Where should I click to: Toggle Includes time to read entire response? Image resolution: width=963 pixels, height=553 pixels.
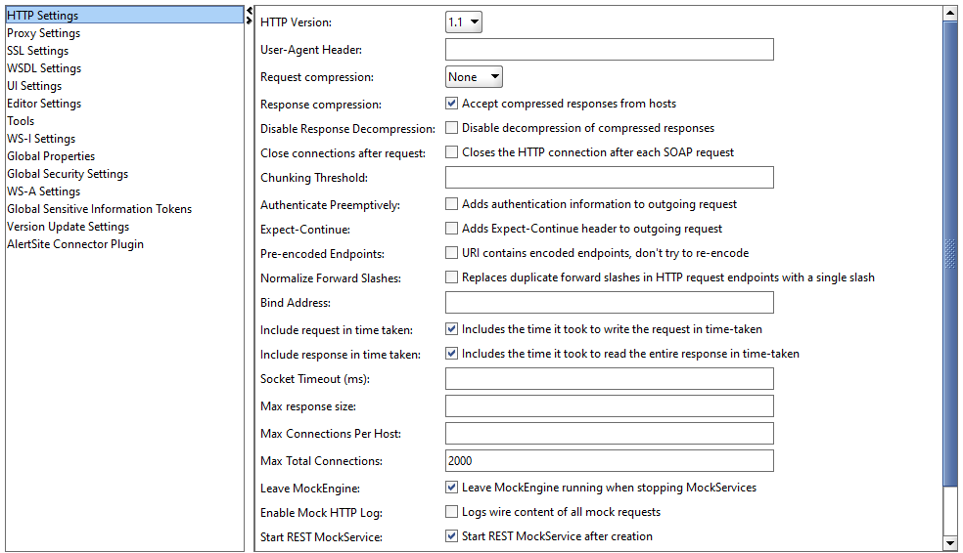point(451,353)
